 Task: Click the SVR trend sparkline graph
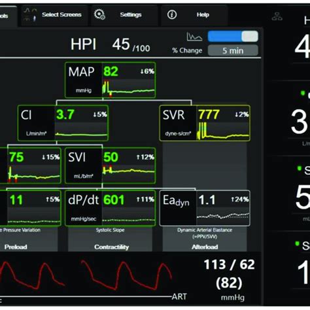point(223,131)
